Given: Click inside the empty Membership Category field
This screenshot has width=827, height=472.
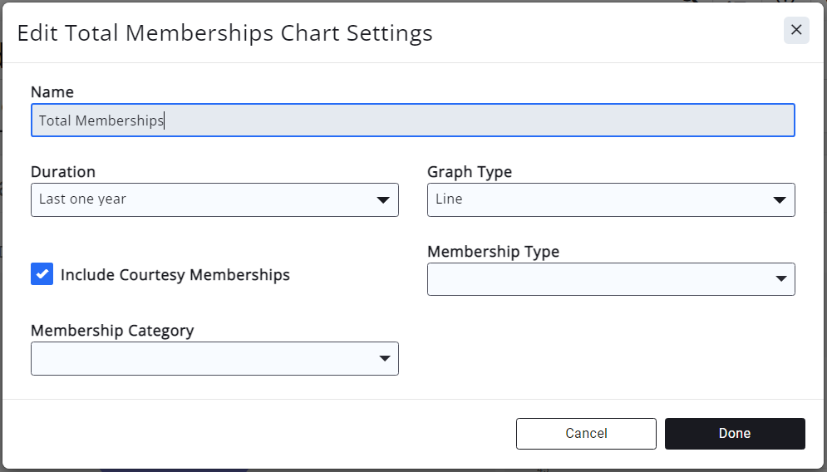Looking at the screenshot, I should [199, 359].
